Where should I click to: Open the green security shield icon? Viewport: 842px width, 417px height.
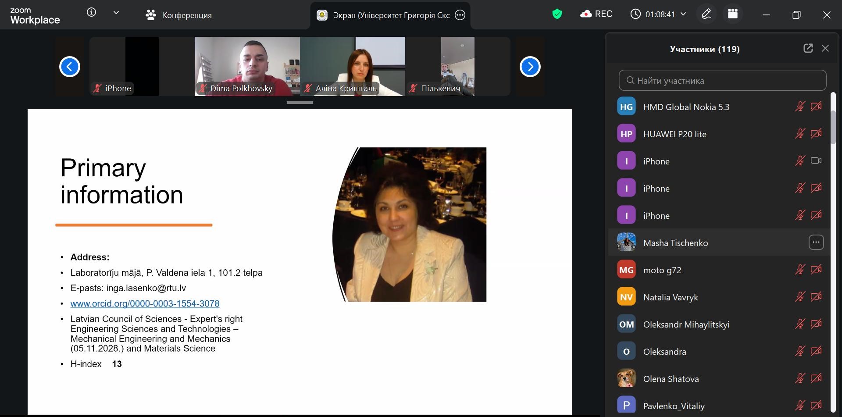557,14
